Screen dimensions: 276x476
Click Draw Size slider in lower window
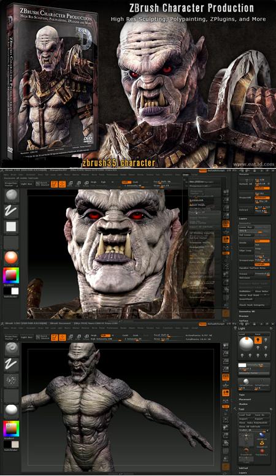(x=166, y=339)
